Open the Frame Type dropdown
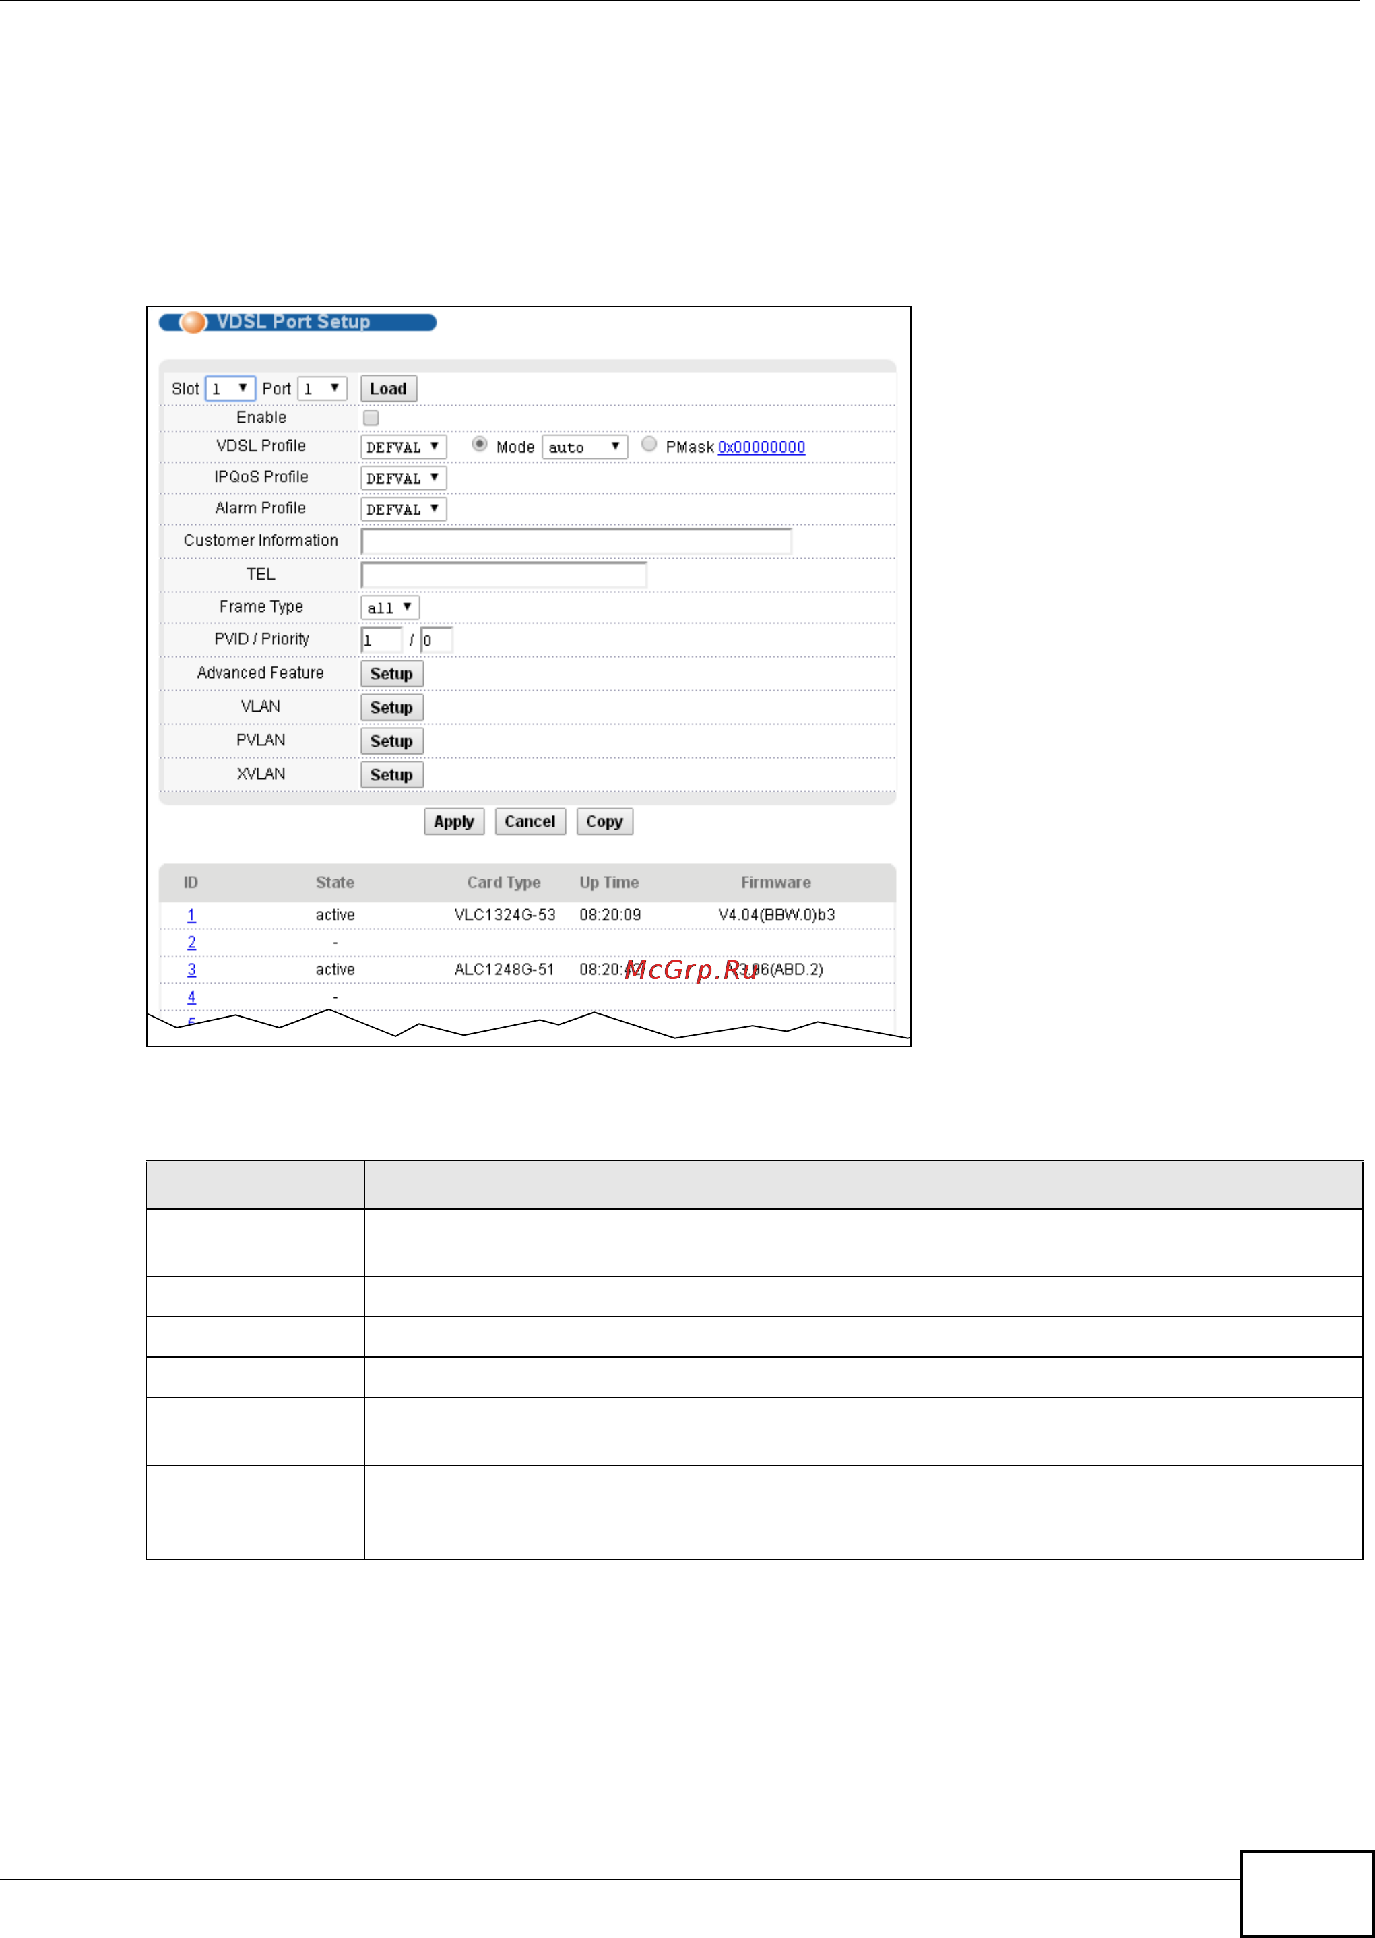Viewport: 1375px width, 1938px height. [x=389, y=608]
